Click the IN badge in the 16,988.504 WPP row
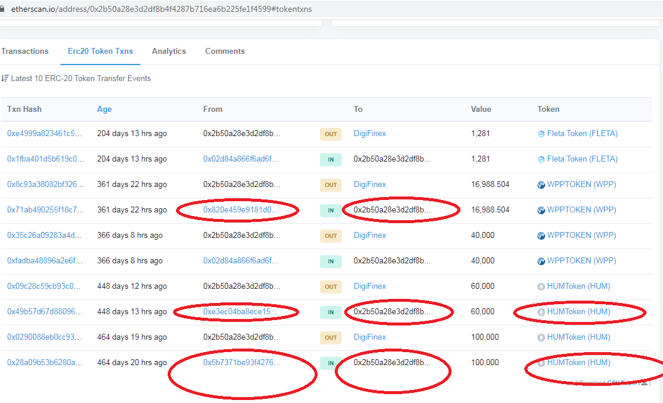This screenshot has width=663, height=403. 331,210
